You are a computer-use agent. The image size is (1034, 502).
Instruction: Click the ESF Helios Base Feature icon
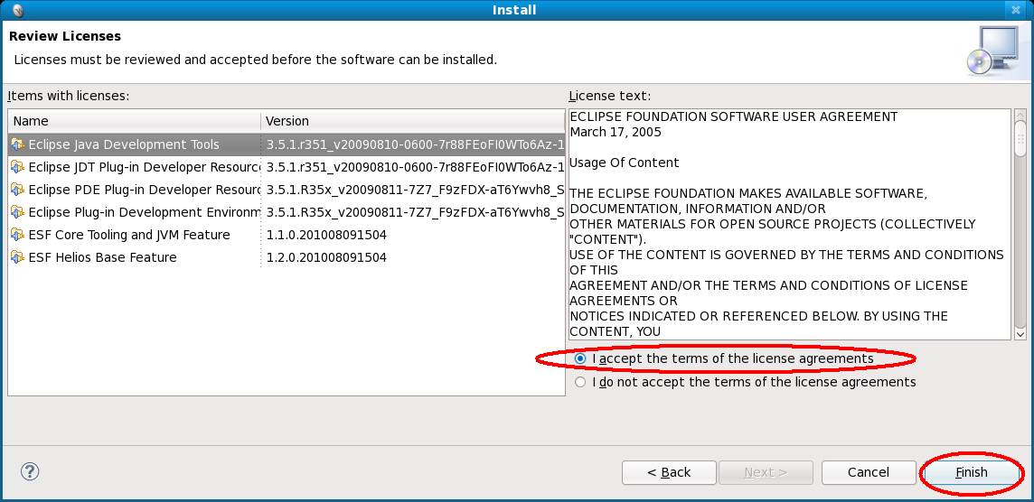18,257
